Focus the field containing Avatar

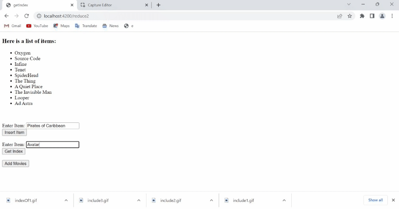53,144
